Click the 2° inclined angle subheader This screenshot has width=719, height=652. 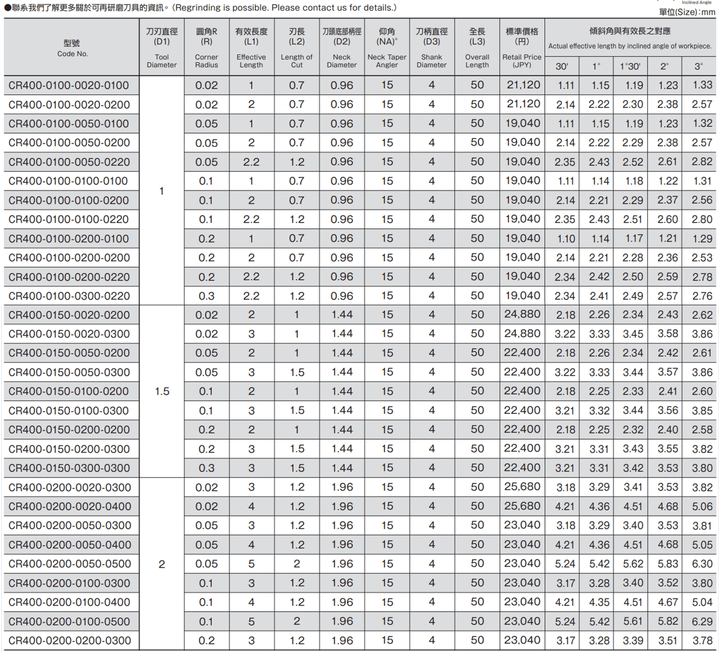click(x=664, y=66)
